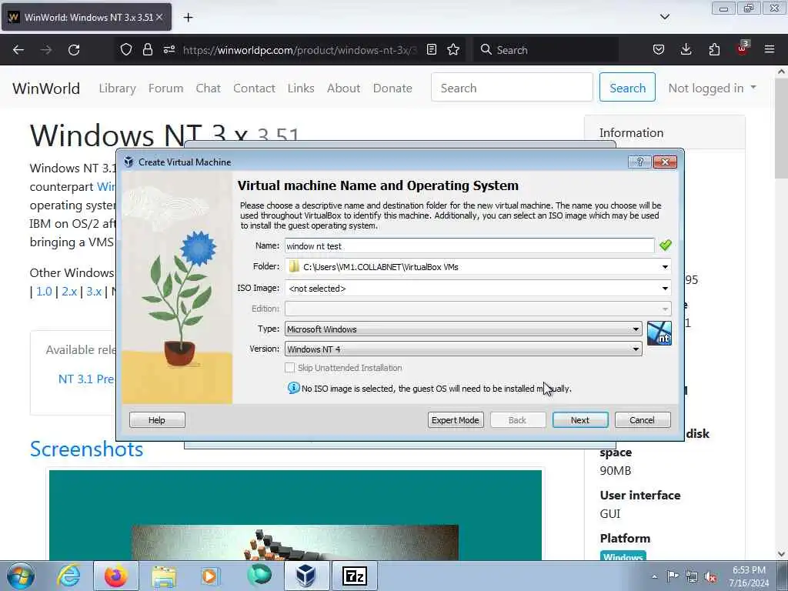The height and width of the screenshot is (591, 788).
Task: Open the Donate nav item
Action: tap(392, 88)
